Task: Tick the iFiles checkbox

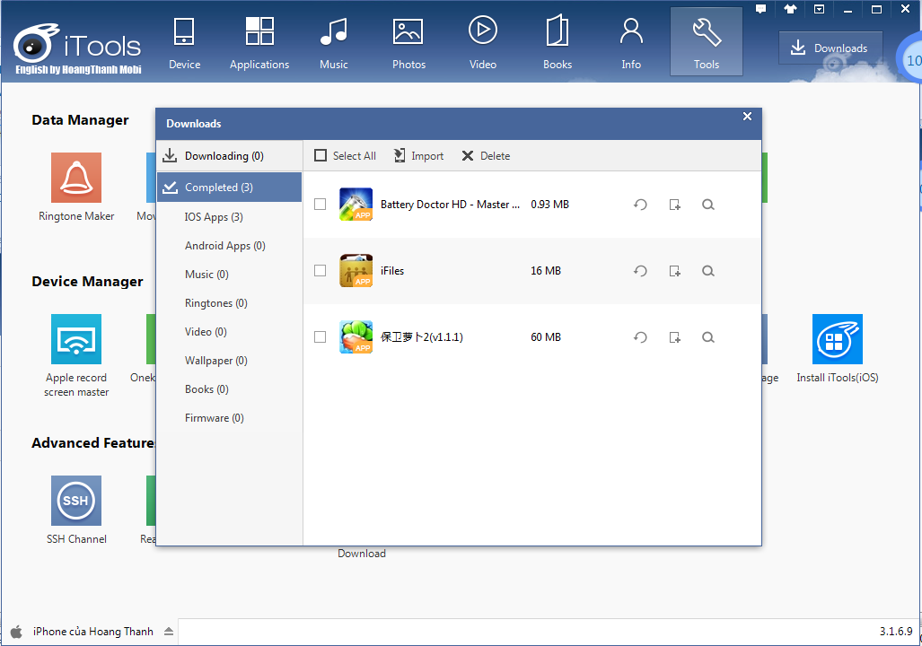Action: [x=320, y=270]
